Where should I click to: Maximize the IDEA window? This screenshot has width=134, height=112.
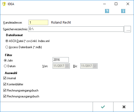pos(116,4)
